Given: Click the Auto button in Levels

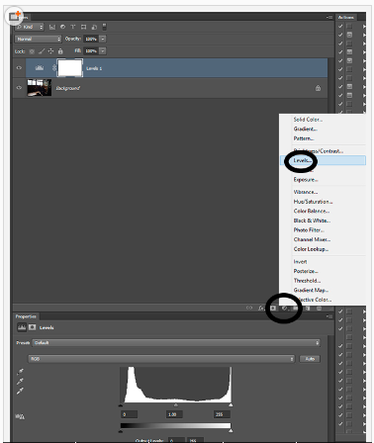Looking at the screenshot, I should click(x=310, y=359).
